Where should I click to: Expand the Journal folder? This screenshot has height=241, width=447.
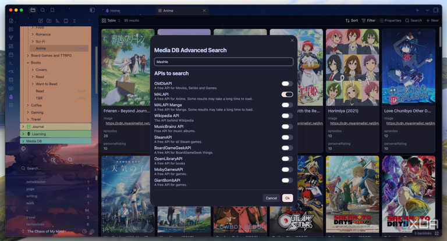click(x=23, y=127)
